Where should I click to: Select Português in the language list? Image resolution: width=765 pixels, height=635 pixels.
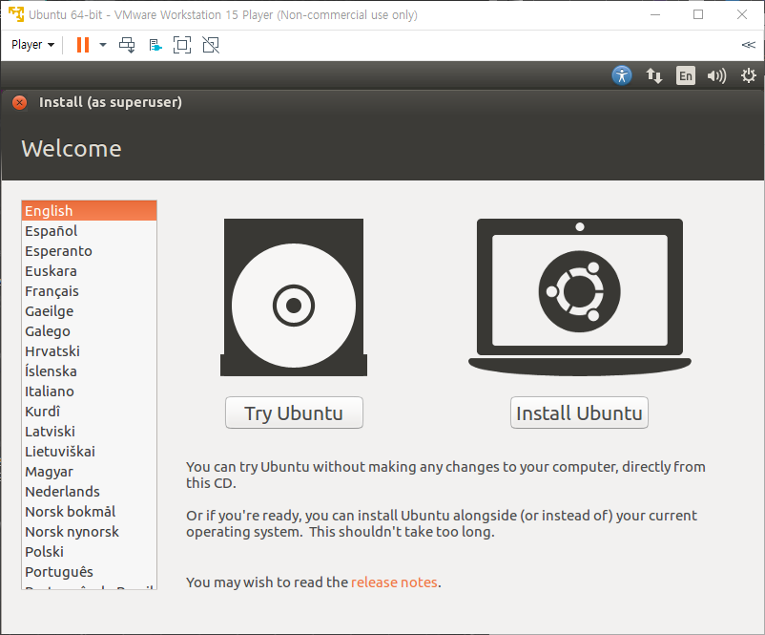coord(90,571)
